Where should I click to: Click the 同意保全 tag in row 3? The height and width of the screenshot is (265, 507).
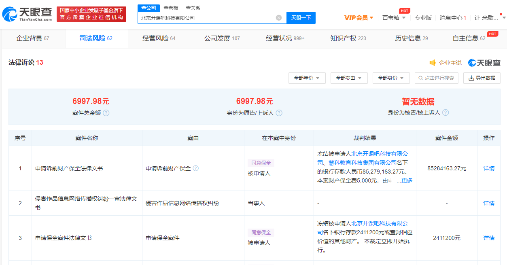261,233
